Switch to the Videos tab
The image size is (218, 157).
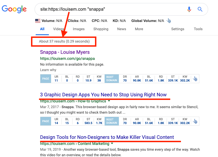(58, 29)
